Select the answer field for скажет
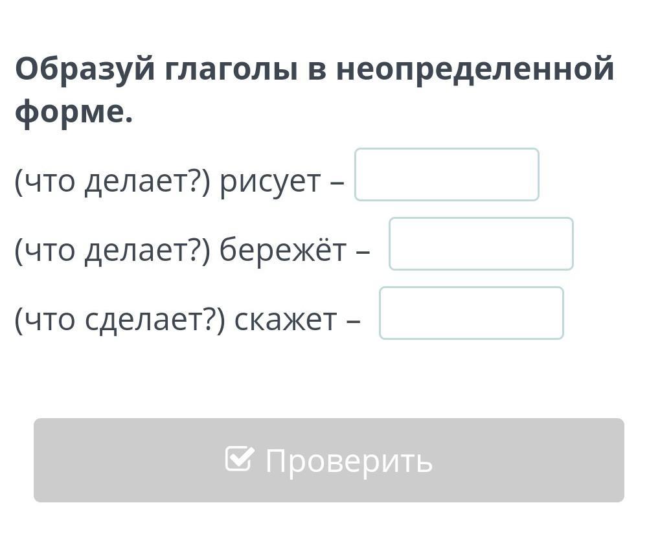The width and height of the screenshot is (649, 560). [x=471, y=313]
